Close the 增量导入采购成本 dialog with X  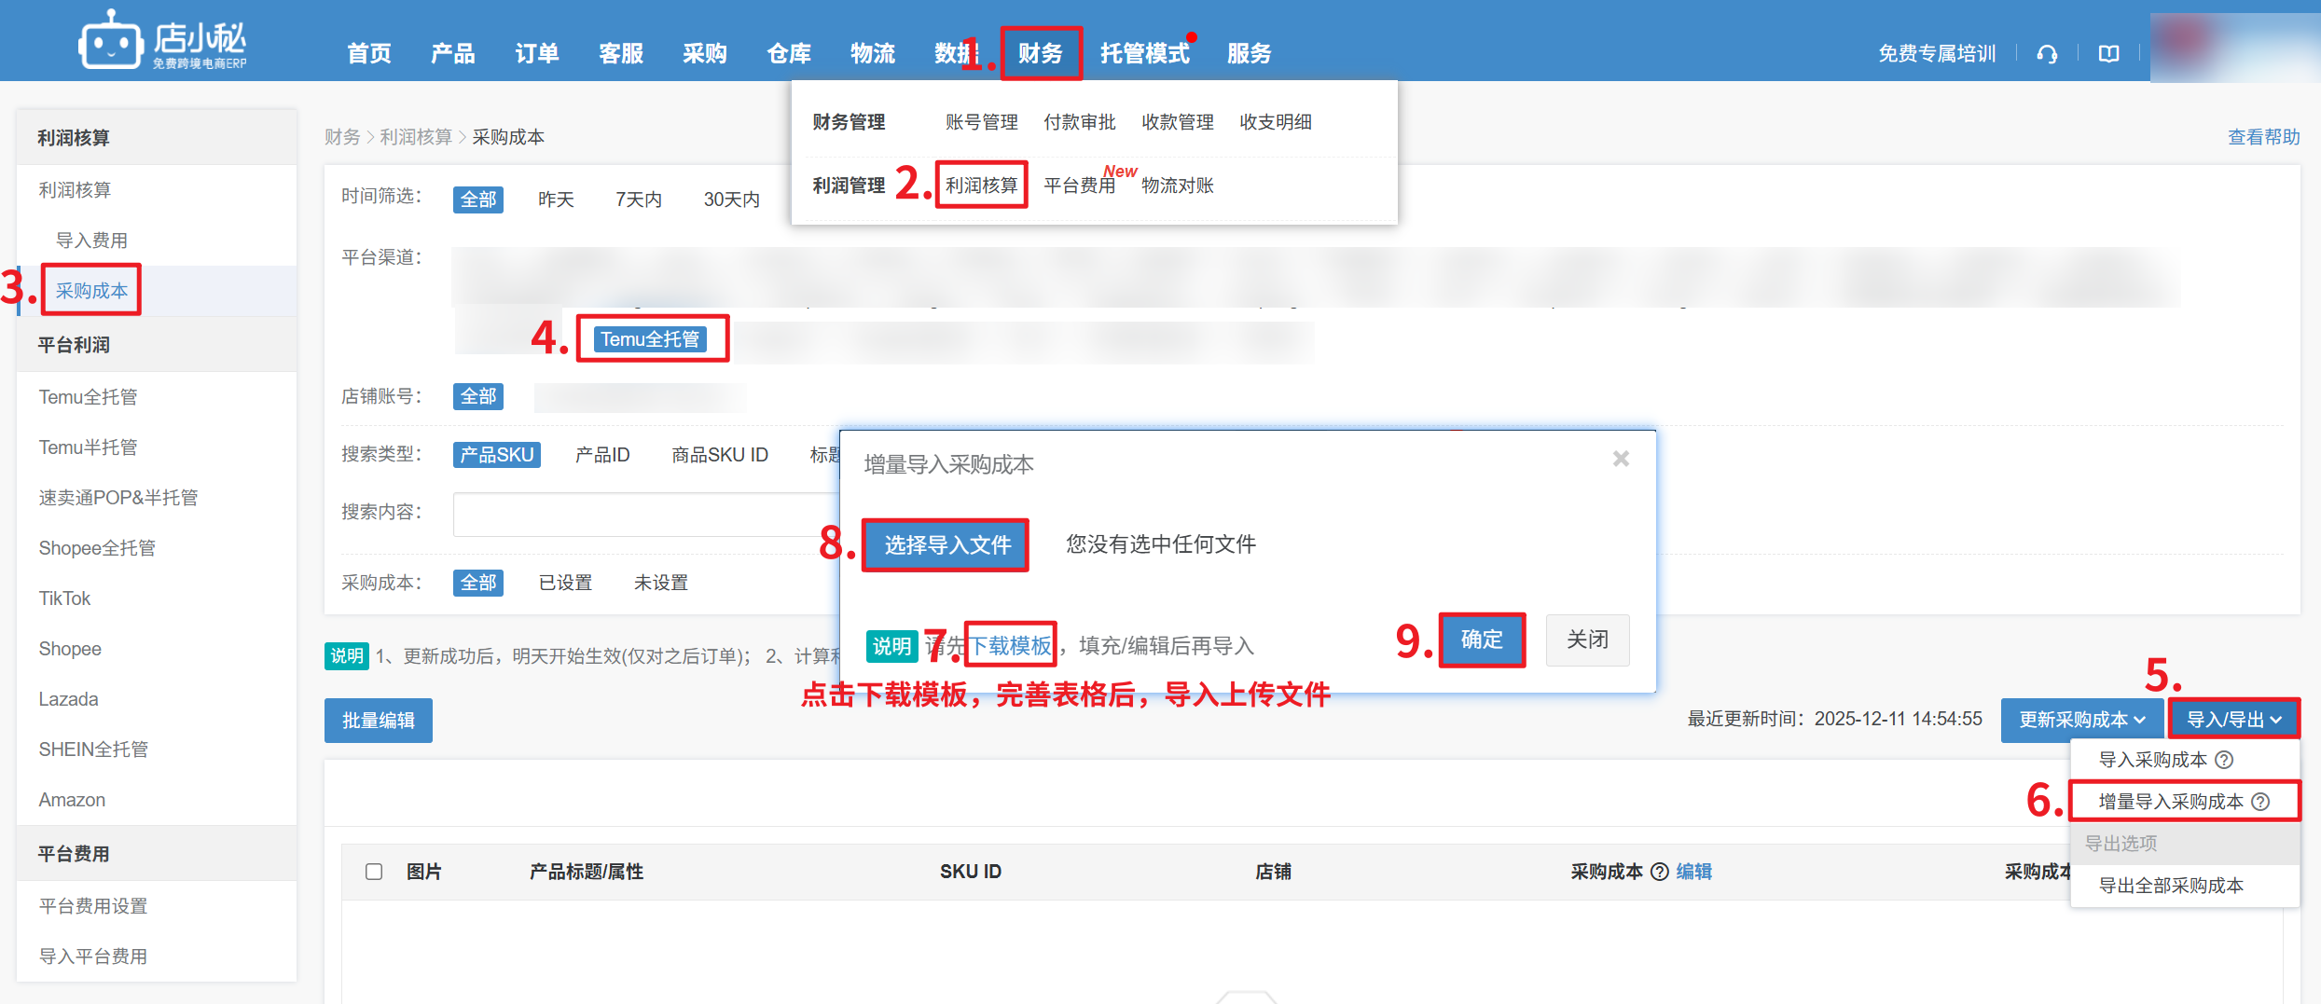[1621, 459]
